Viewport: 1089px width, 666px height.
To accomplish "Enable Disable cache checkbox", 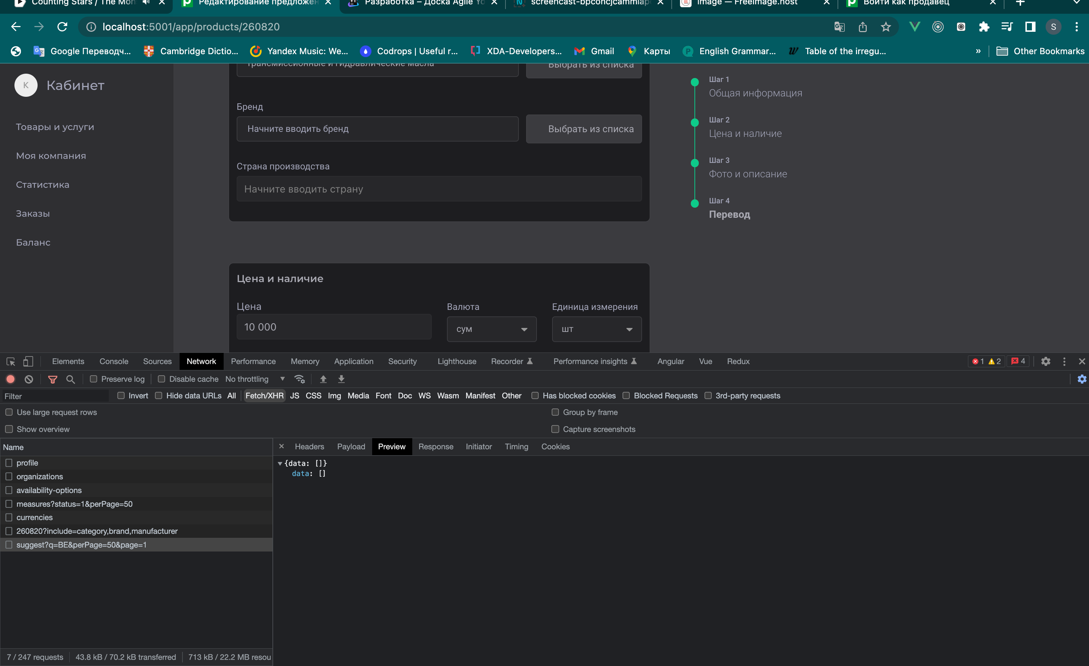I will tap(162, 379).
